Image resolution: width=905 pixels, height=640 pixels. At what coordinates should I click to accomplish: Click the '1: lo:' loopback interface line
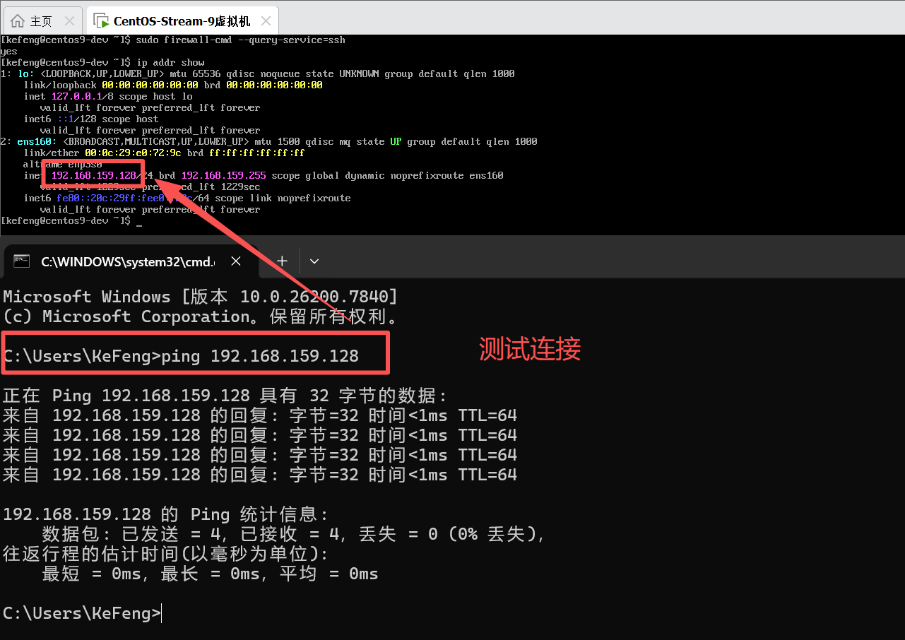point(257,74)
